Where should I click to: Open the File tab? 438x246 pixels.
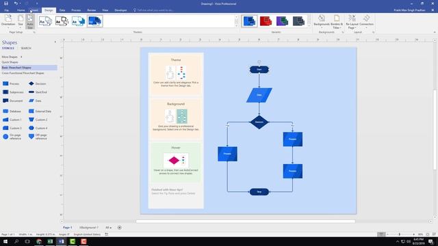pos(6,10)
